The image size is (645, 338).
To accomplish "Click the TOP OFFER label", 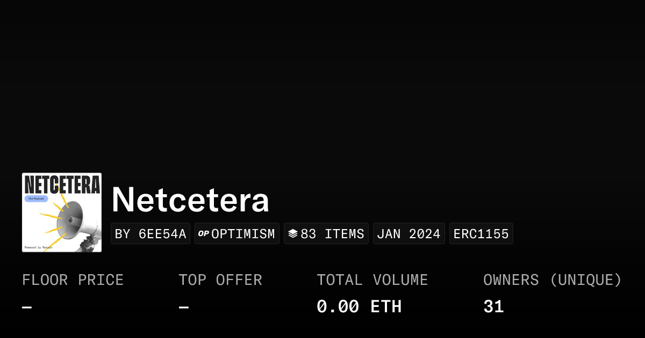I will 220,280.
